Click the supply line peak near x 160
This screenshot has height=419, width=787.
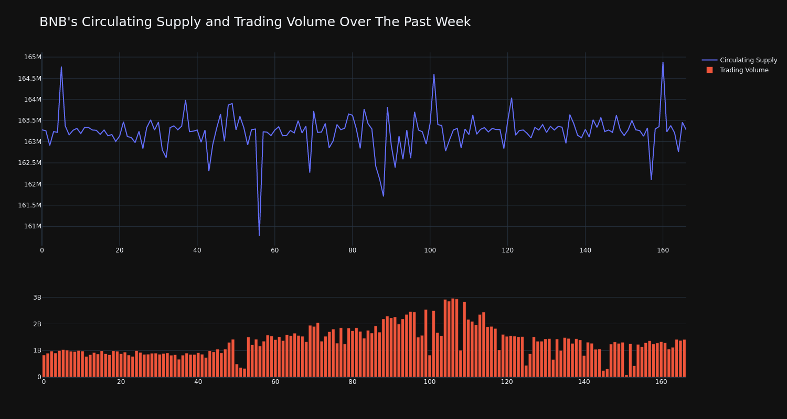click(663, 62)
